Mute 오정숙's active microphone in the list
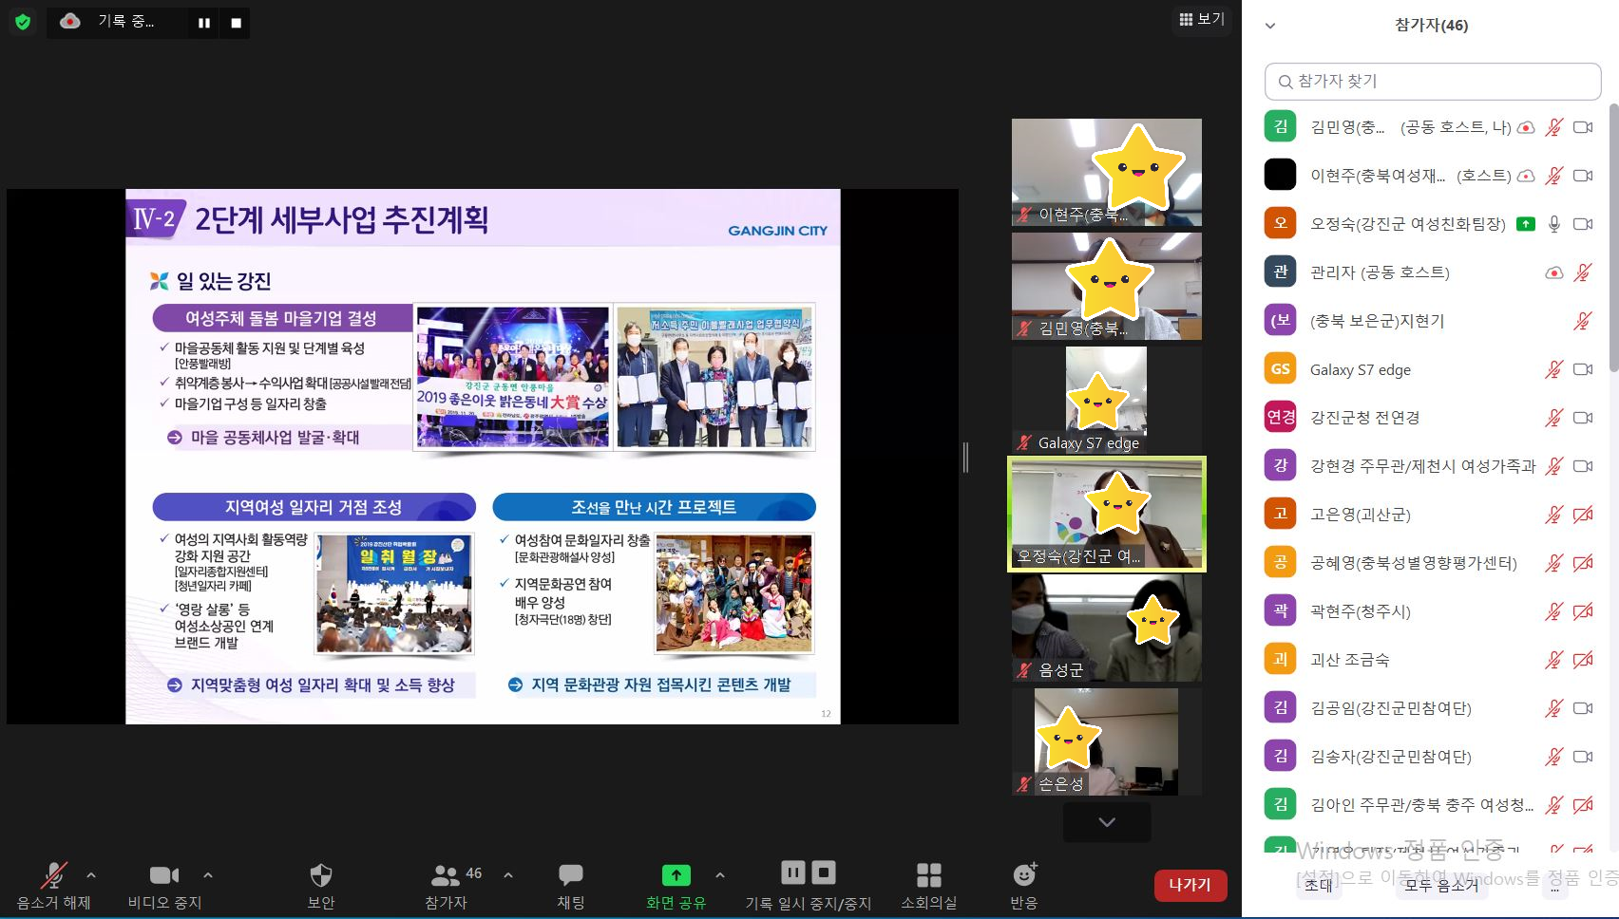 1553,224
